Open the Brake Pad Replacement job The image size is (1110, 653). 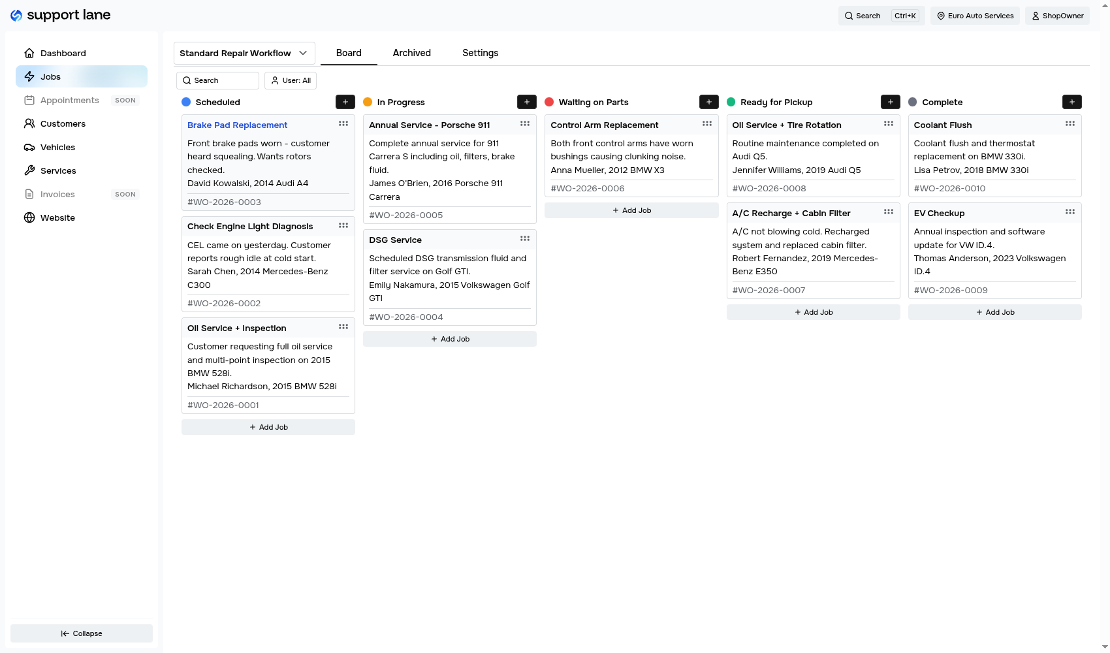point(237,125)
